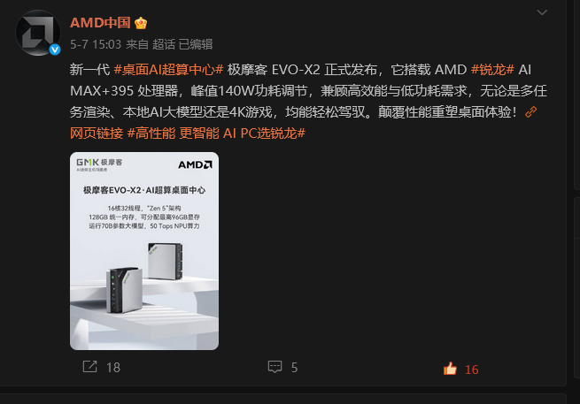Open the AMD中国 profile avatar
Viewport: 580px width, 404px height.
(x=38, y=34)
